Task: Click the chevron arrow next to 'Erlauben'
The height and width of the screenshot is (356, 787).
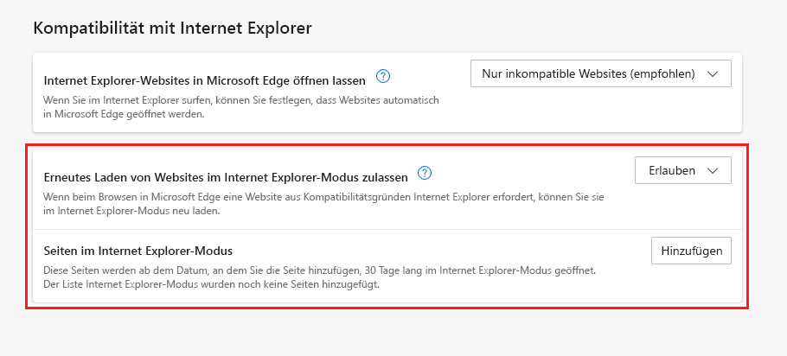Action: (x=713, y=170)
